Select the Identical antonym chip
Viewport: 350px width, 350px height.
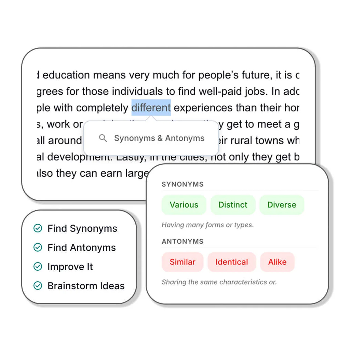(232, 262)
